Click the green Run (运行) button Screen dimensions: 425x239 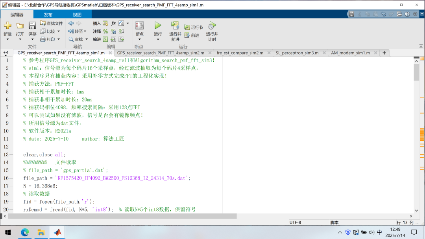(x=158, y=26)
